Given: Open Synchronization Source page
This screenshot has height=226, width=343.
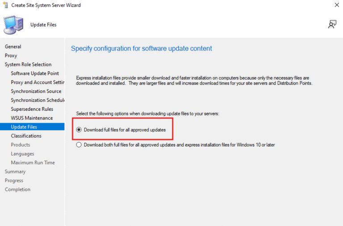Looking at the screenshot, I should pyautogui.click(x=36, y=91).
